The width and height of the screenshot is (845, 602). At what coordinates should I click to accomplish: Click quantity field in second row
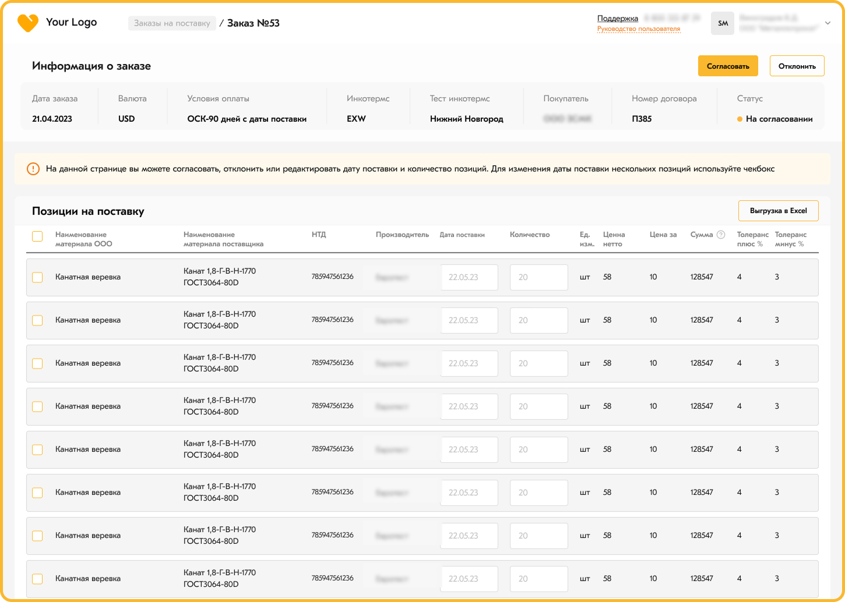538,320
